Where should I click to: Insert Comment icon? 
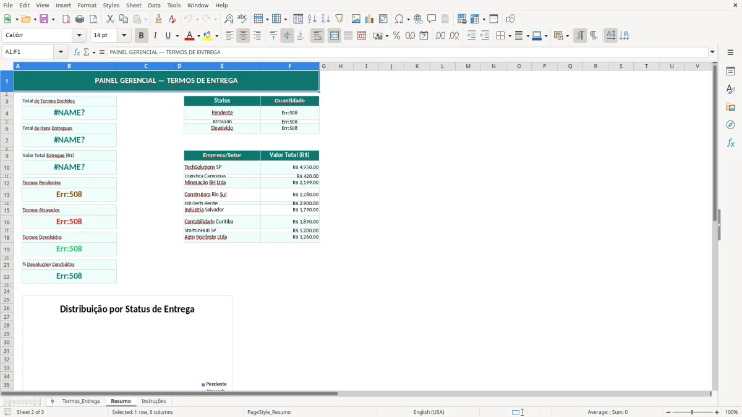pos(432,19)
